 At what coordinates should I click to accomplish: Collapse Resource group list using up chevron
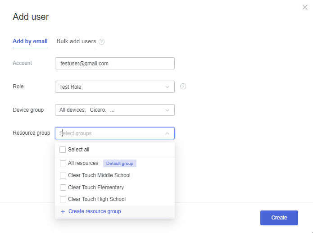pos(167,133)
